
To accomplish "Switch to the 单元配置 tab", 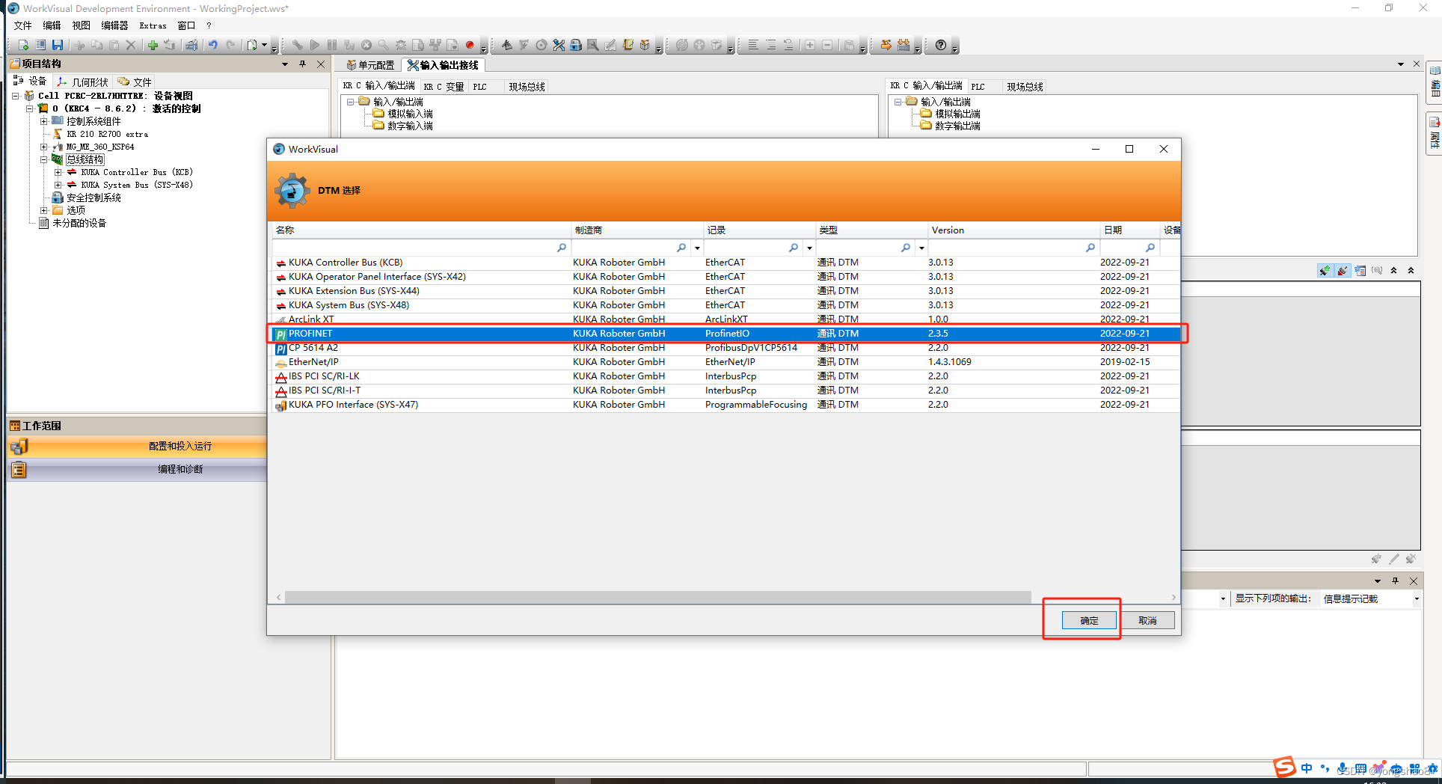I will [370, 65].
